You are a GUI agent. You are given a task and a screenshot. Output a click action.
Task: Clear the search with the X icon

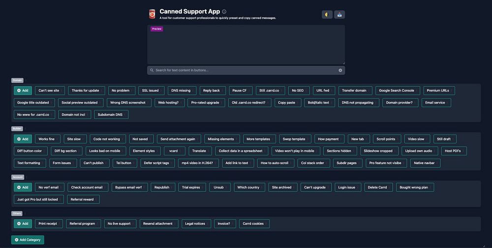click(x=340, y=70)
